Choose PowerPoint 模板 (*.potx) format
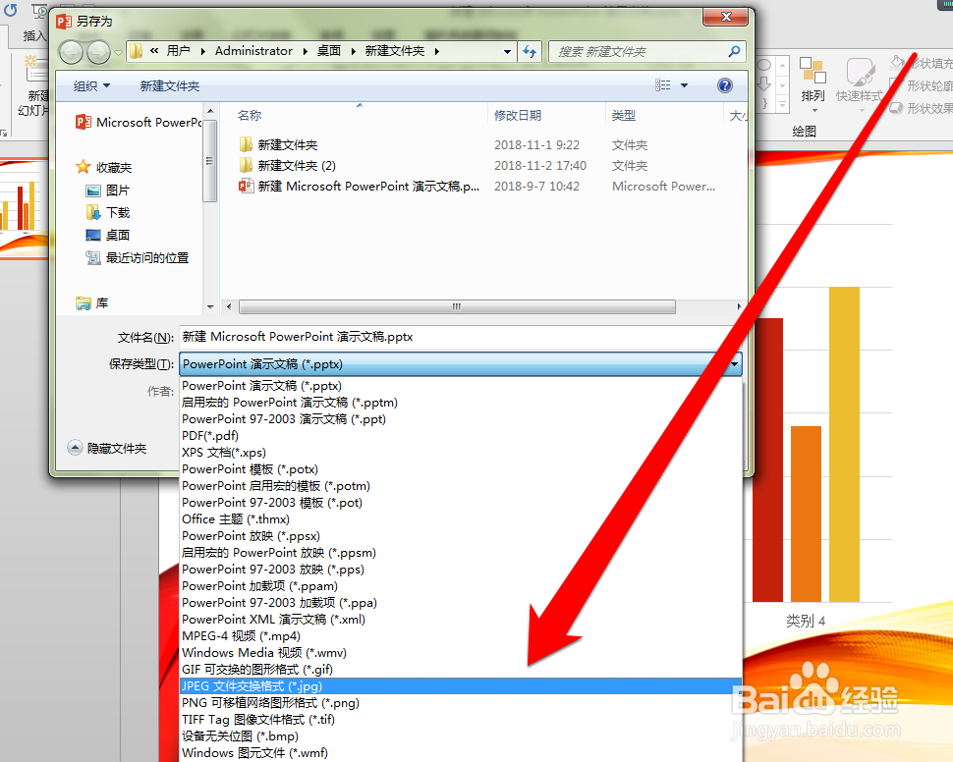 tap(461, 469)
